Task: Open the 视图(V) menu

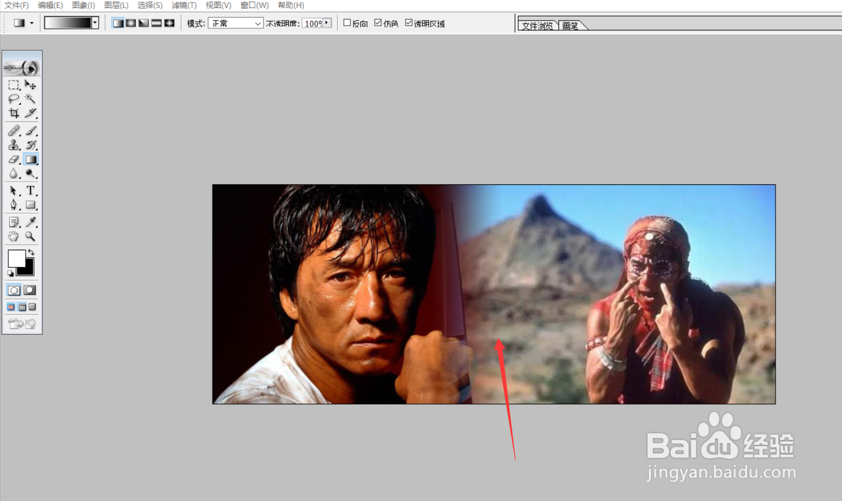Action: tap(218, 5)
